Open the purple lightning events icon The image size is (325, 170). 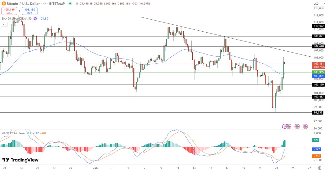coord(284,126)
